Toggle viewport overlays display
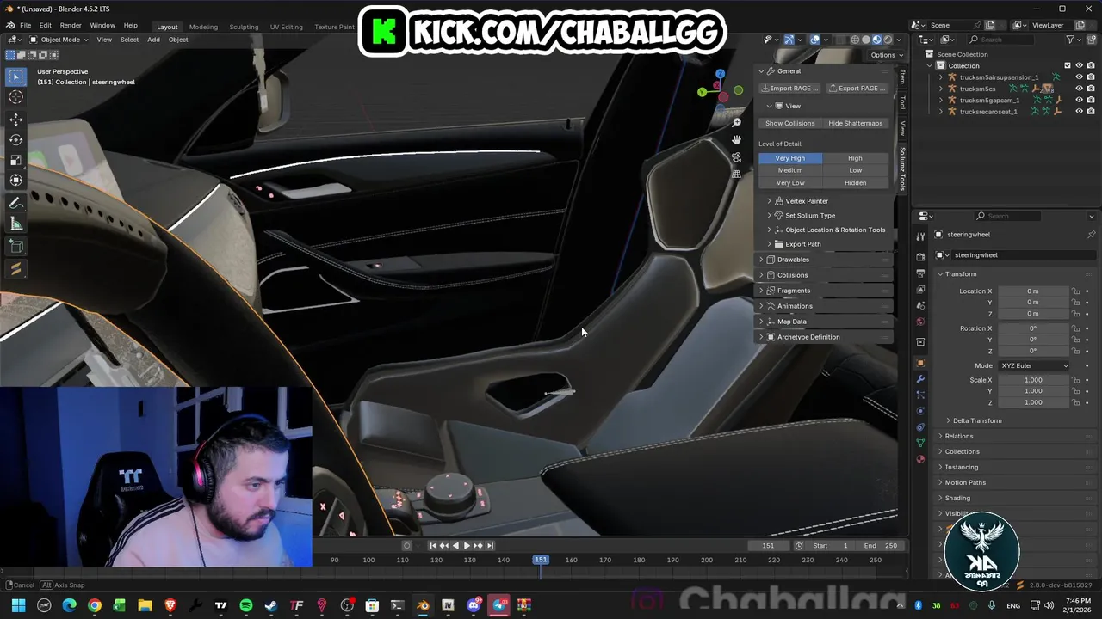The width and height of the screenshot is (1102, 619). 815,40
